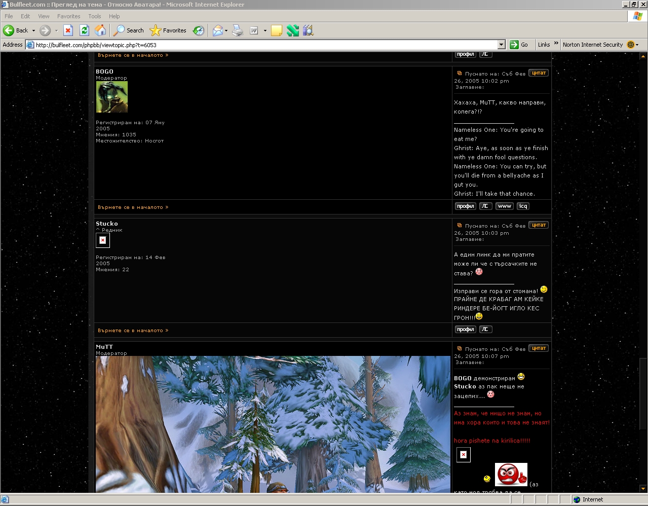This screenshot has width=648, height=506.
Task: Print the current page
Action: click(238, 30)
